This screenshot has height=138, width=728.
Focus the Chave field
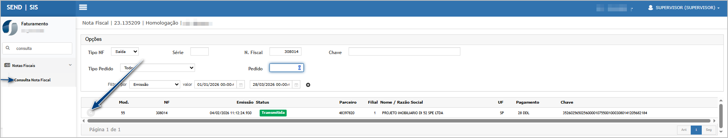pos(404,51)
